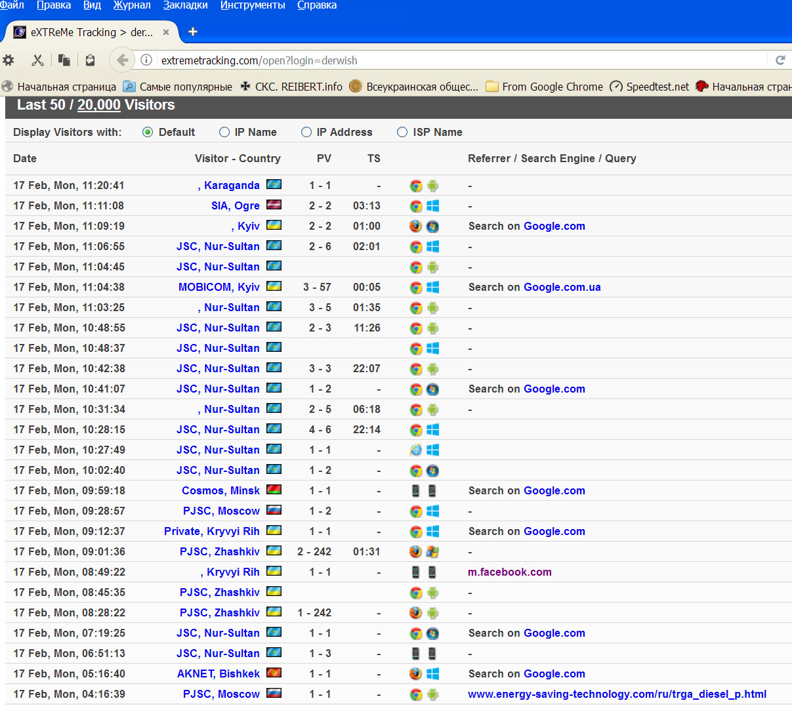The width and height of the screenshot is (792, 705).
Task: Open the Вид menu
Action: point(92,5)
